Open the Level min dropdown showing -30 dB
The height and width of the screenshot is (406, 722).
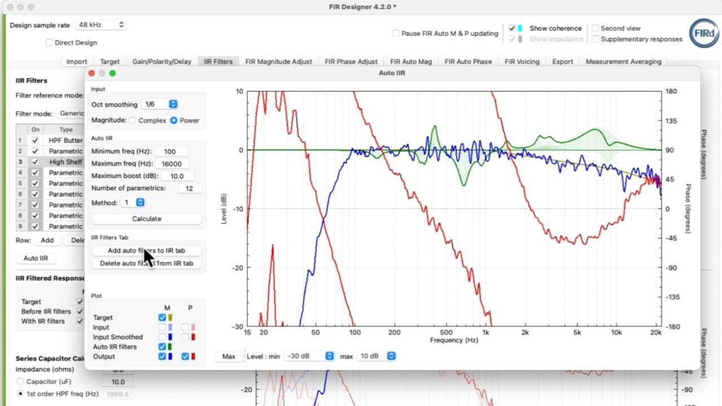[x=310, y=356]
